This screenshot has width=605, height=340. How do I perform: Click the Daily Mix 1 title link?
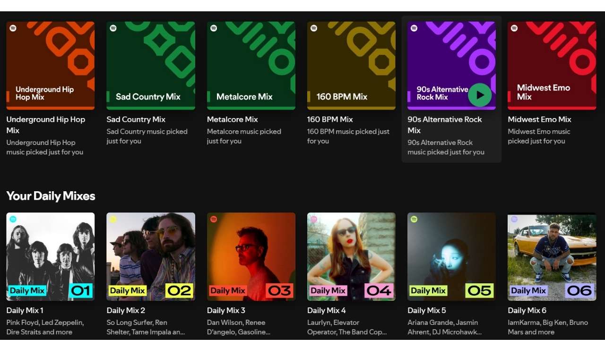click(x=25, y=310)
